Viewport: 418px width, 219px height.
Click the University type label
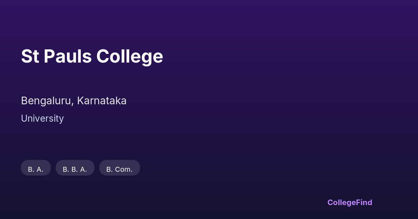pos(42,119)
